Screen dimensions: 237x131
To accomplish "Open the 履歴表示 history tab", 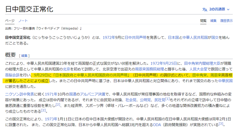I will [226, 21].
